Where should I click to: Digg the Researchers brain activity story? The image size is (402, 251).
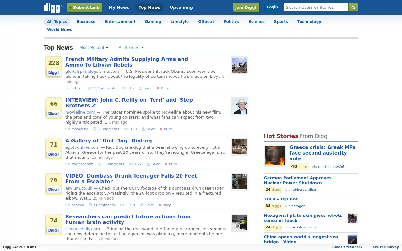coord(54,230)
